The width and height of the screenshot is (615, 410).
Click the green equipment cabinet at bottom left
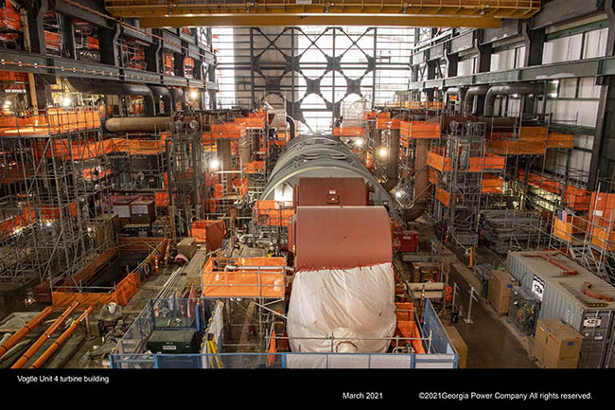(x=172, y=340)
